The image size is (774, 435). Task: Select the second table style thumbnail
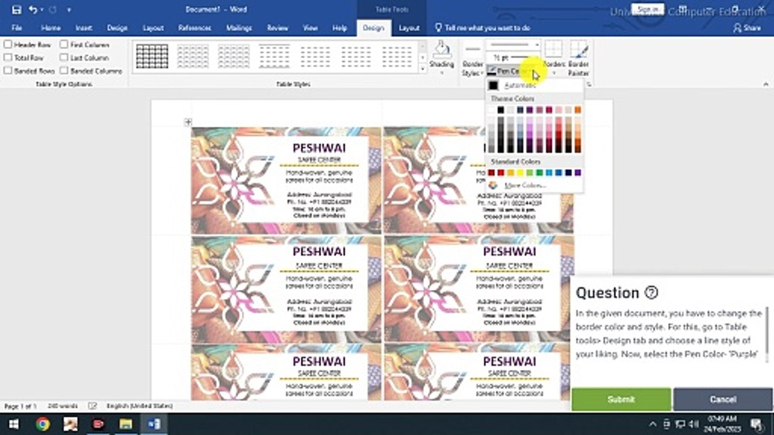(193, 56)
